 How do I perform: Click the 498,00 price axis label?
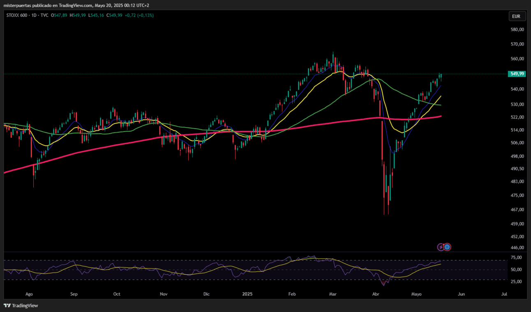pyautogui.click(x=517, y=156)
